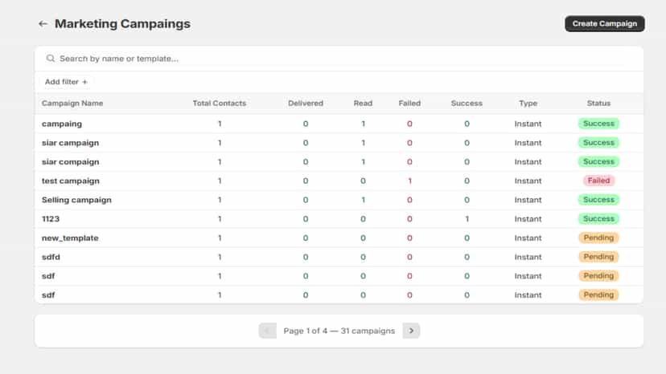Open the 'test campaign' entry
The width and height of the screenshot is (666, 374).
[339, 181]
